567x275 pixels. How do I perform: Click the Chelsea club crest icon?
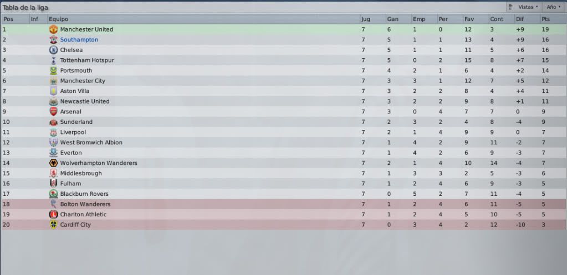[x=54, y=50]
